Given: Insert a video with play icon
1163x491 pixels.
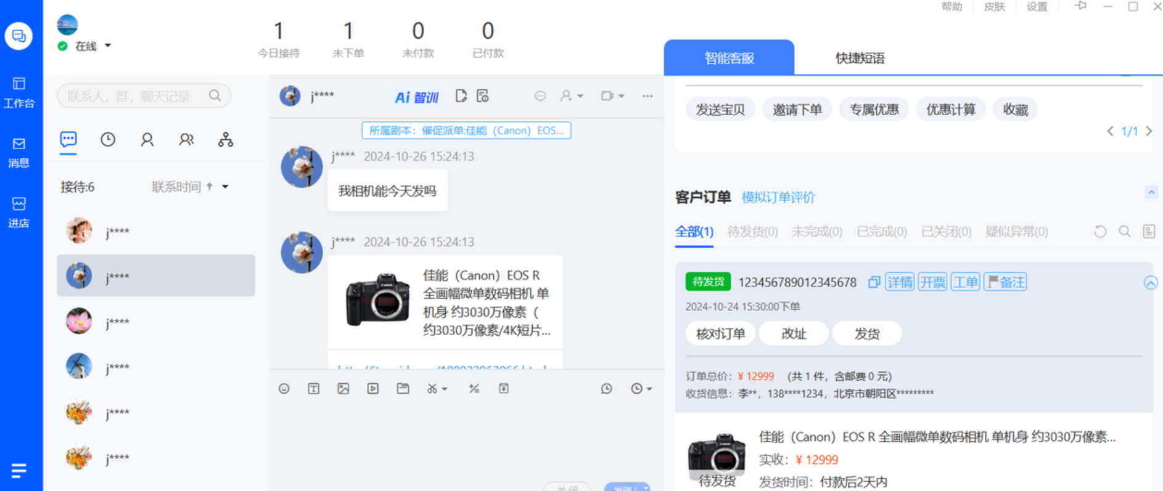Looking at the screenshot, I should point(373,389).
